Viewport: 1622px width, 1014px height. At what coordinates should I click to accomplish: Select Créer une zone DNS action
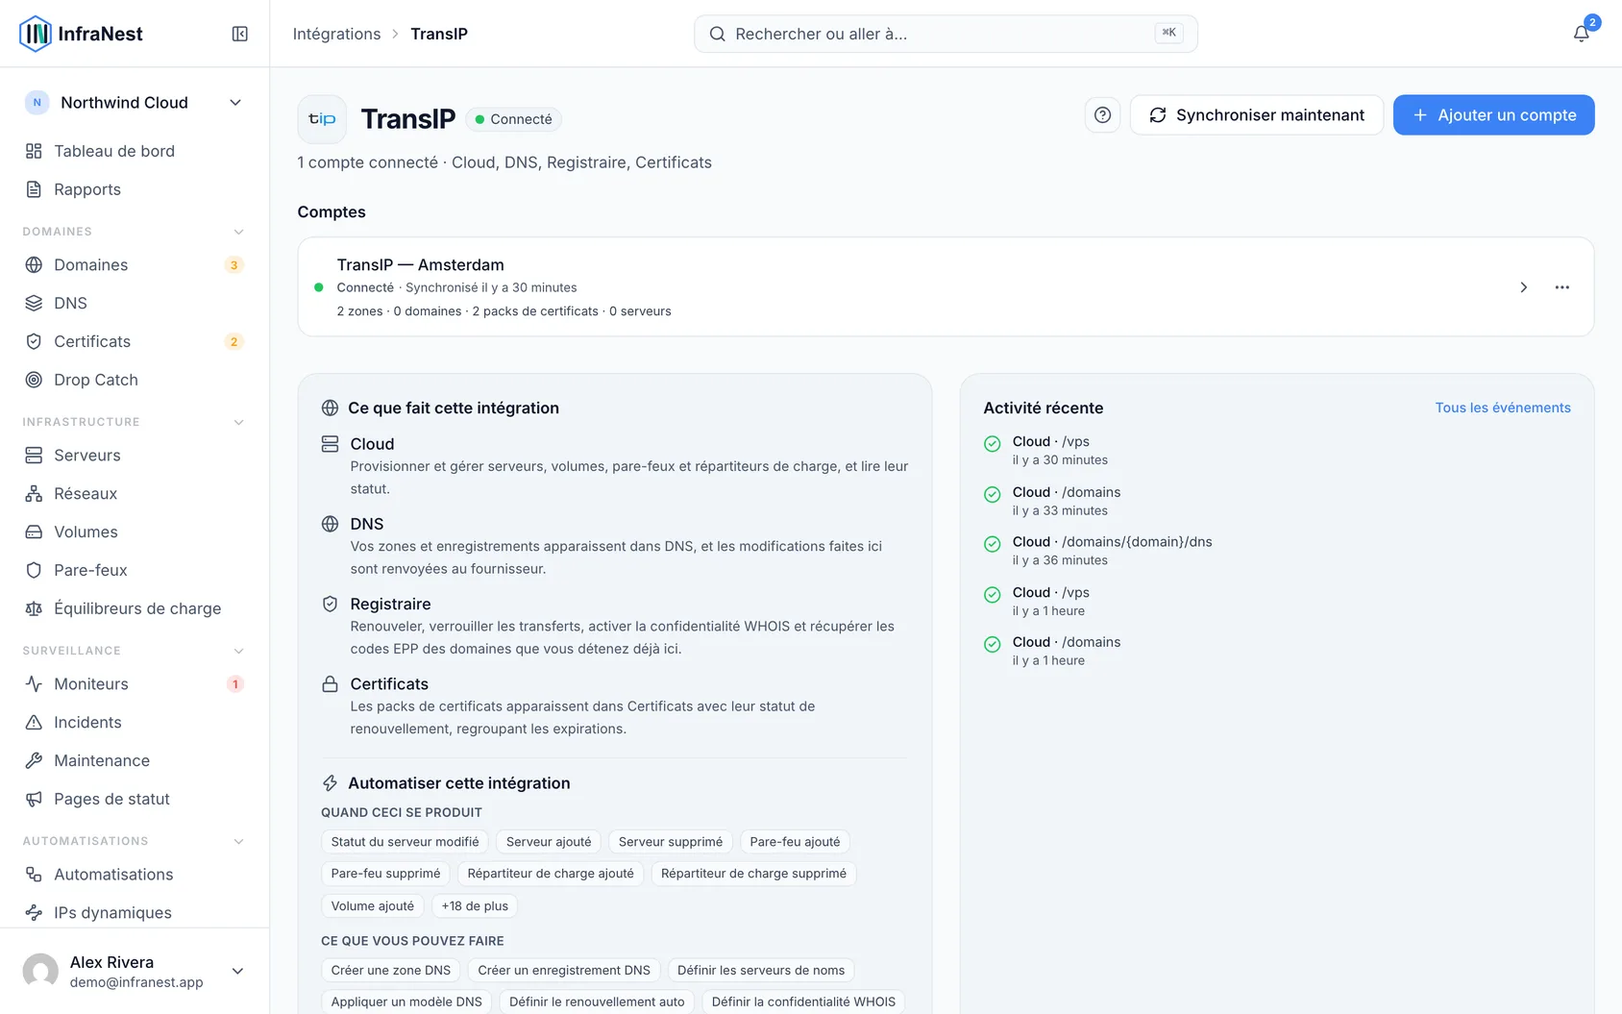(x=391, y=970)
